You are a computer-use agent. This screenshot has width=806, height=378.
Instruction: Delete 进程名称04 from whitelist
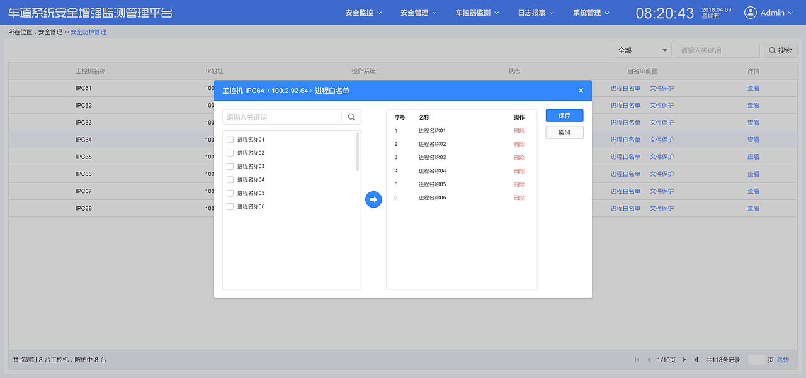pos(519,171)
